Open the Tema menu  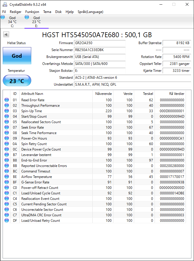47,12
